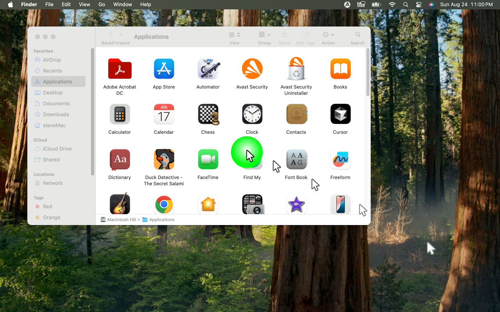Open the Edit menu
Viewport: 500px width, 312px height.
(66, 4)
